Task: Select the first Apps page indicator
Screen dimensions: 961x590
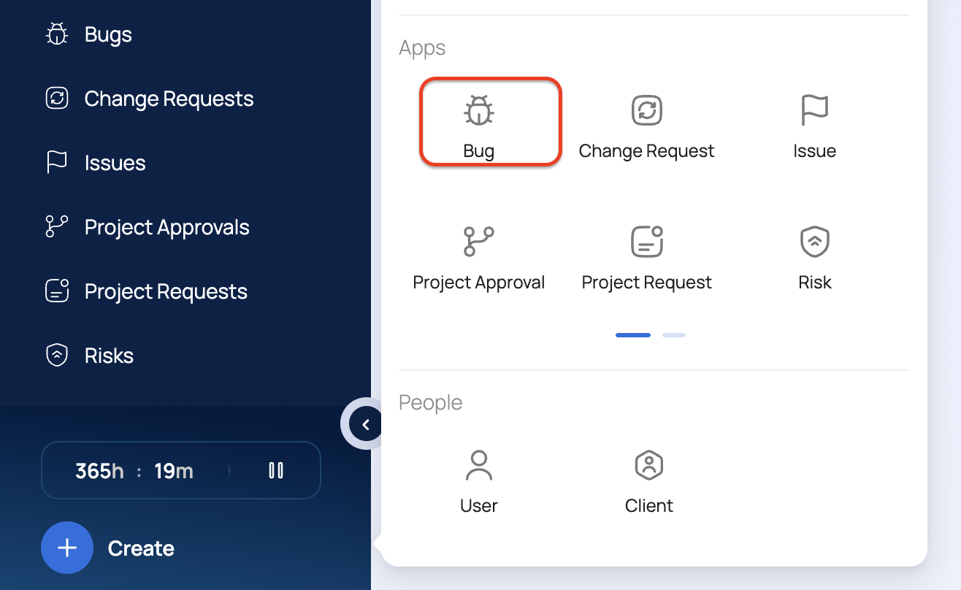Action: click(632, 335)
